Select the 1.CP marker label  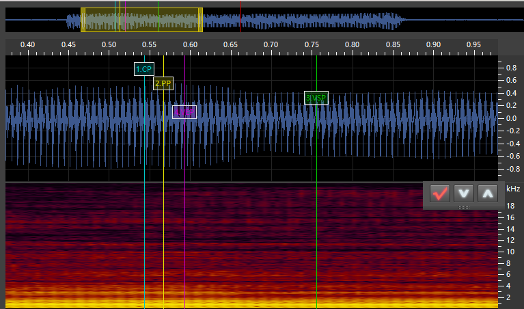tap(143, 69)
